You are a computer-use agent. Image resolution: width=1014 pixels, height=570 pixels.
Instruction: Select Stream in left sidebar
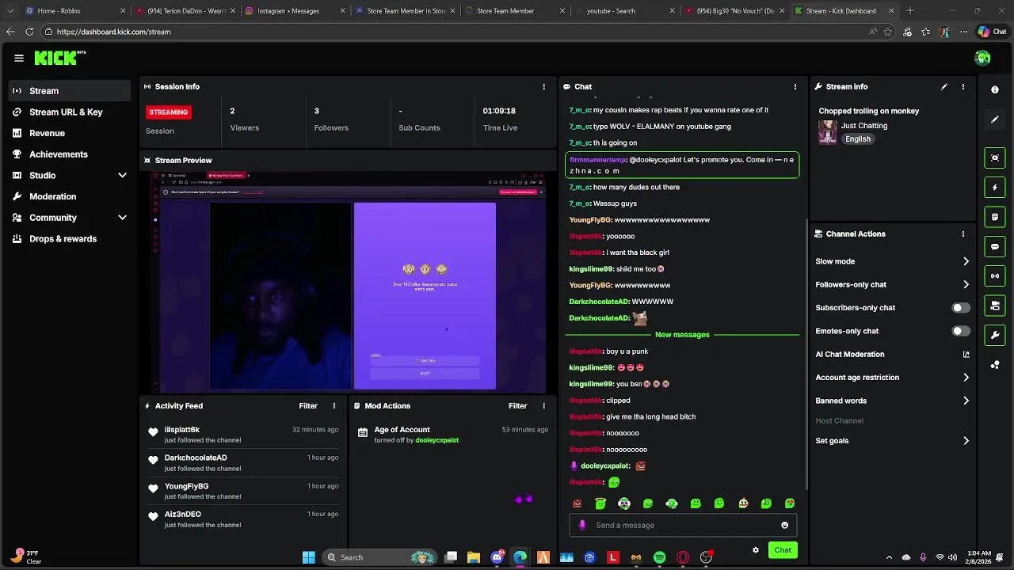click(70, 91)
